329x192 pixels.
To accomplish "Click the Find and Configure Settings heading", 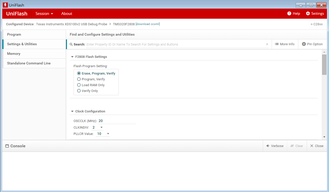I will [x=102, y=34].
